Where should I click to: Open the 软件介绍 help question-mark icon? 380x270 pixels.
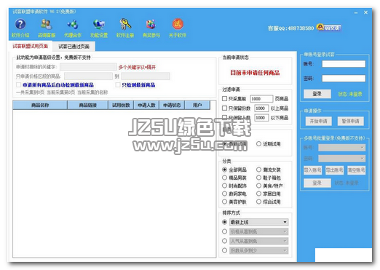(x=20, y=25)
